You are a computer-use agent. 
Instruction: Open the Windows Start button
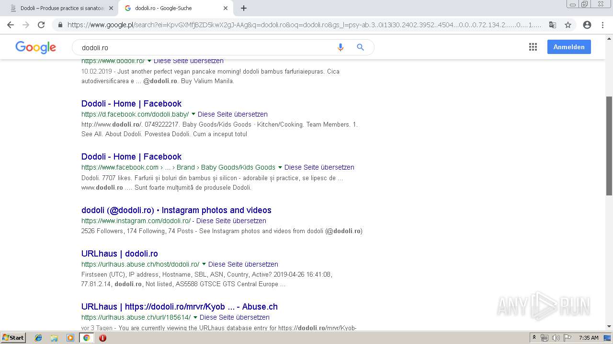point(13,338)
